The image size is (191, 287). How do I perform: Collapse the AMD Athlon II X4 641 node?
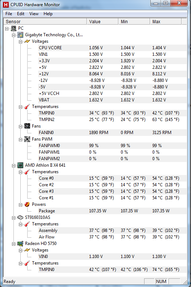point(13,166)
